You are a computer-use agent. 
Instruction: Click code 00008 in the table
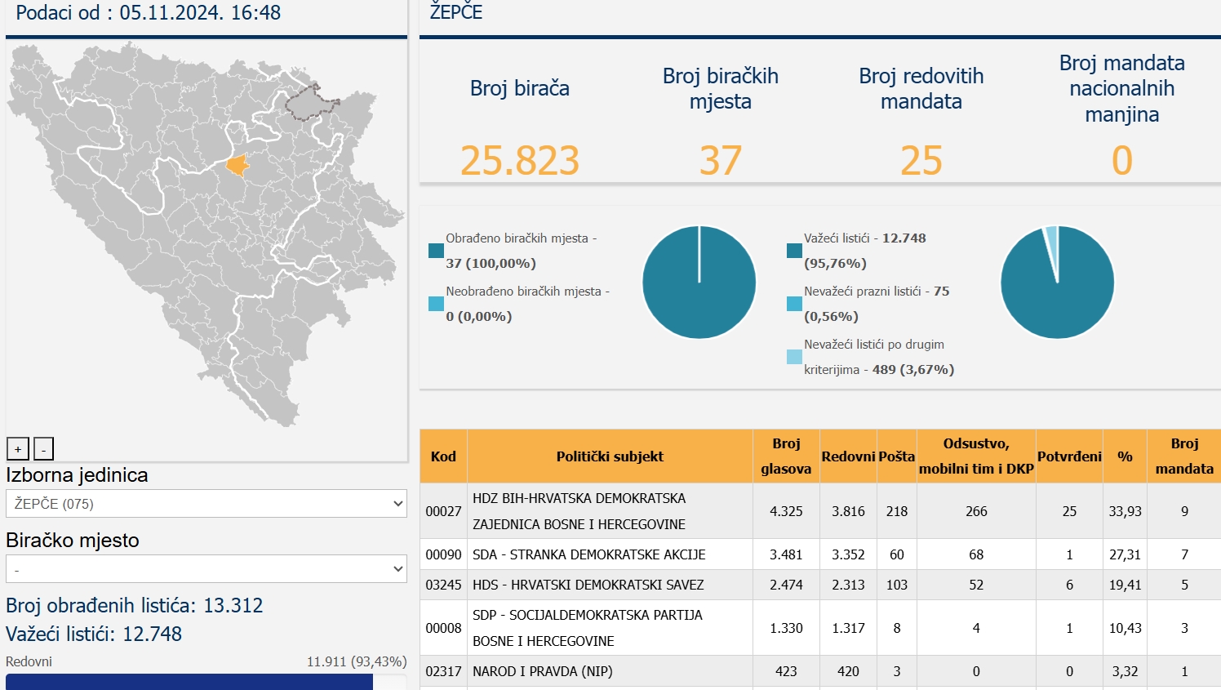coord(443,628)
